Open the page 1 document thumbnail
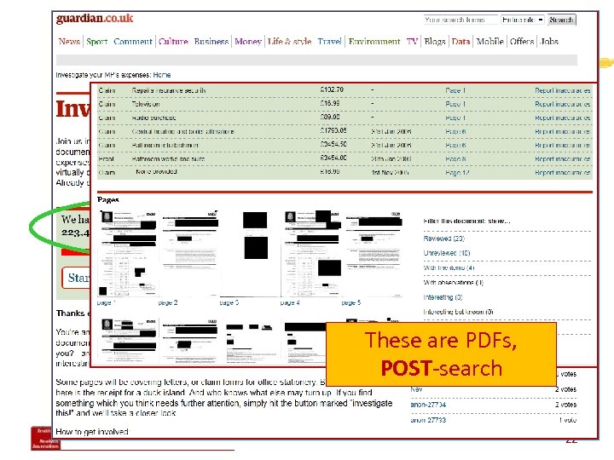 point(128,254)
